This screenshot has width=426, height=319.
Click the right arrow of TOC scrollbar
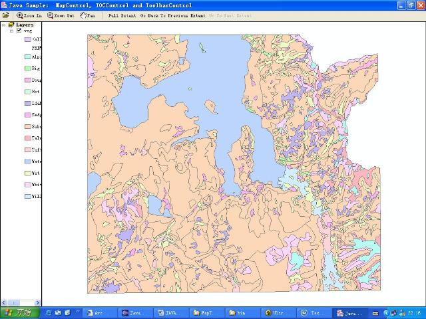(38, 302)
